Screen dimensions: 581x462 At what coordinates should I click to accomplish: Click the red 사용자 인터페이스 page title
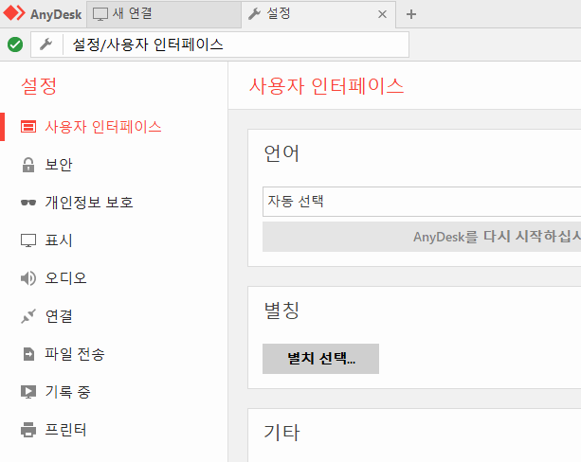pos(326,86)
